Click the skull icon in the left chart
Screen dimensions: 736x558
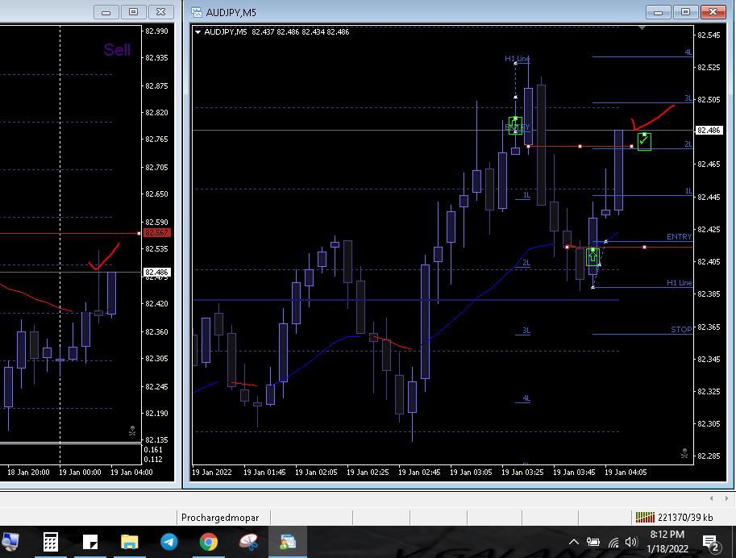(132, 431)
